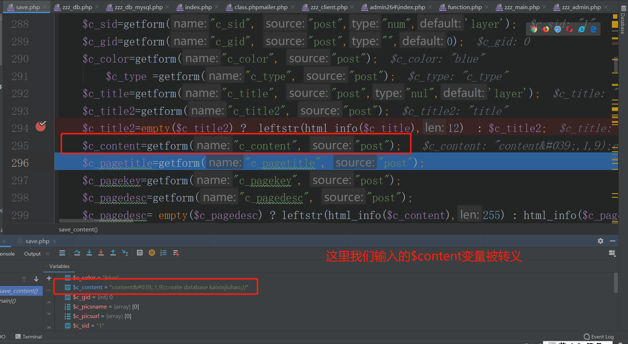The height and width of the screenshot is (344, 628).
Task: Open debugger settings gear icon
Action: click(600, 241)
